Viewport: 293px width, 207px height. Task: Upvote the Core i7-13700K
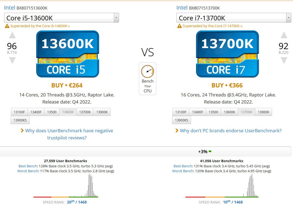coord(284,35)
